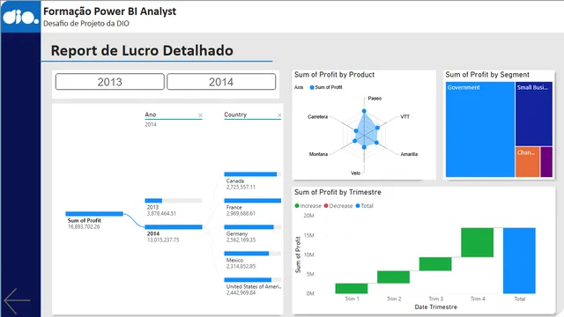Click the Amarilla data point on radar chart

[376, 143]
